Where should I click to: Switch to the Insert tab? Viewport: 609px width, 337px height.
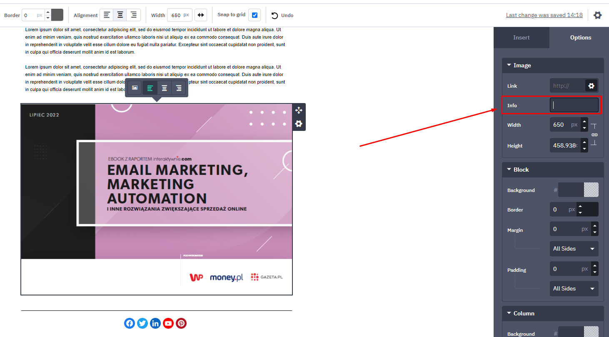tap(522, 37)
